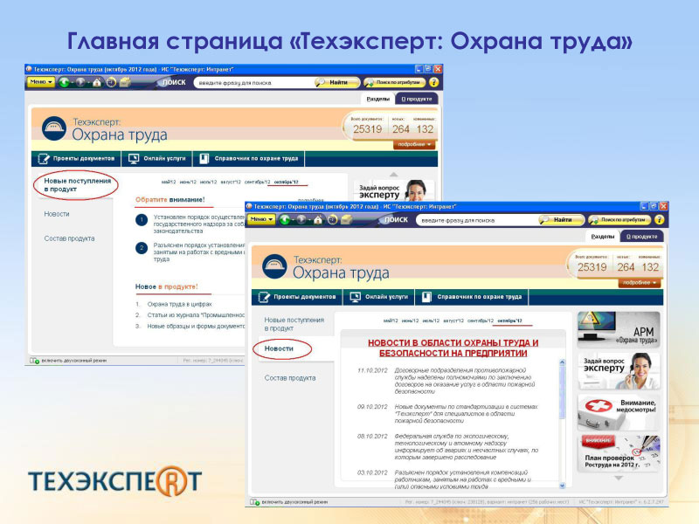Go back using green arrow in rear window
The image size is (699, 524).
coord(64,82)
